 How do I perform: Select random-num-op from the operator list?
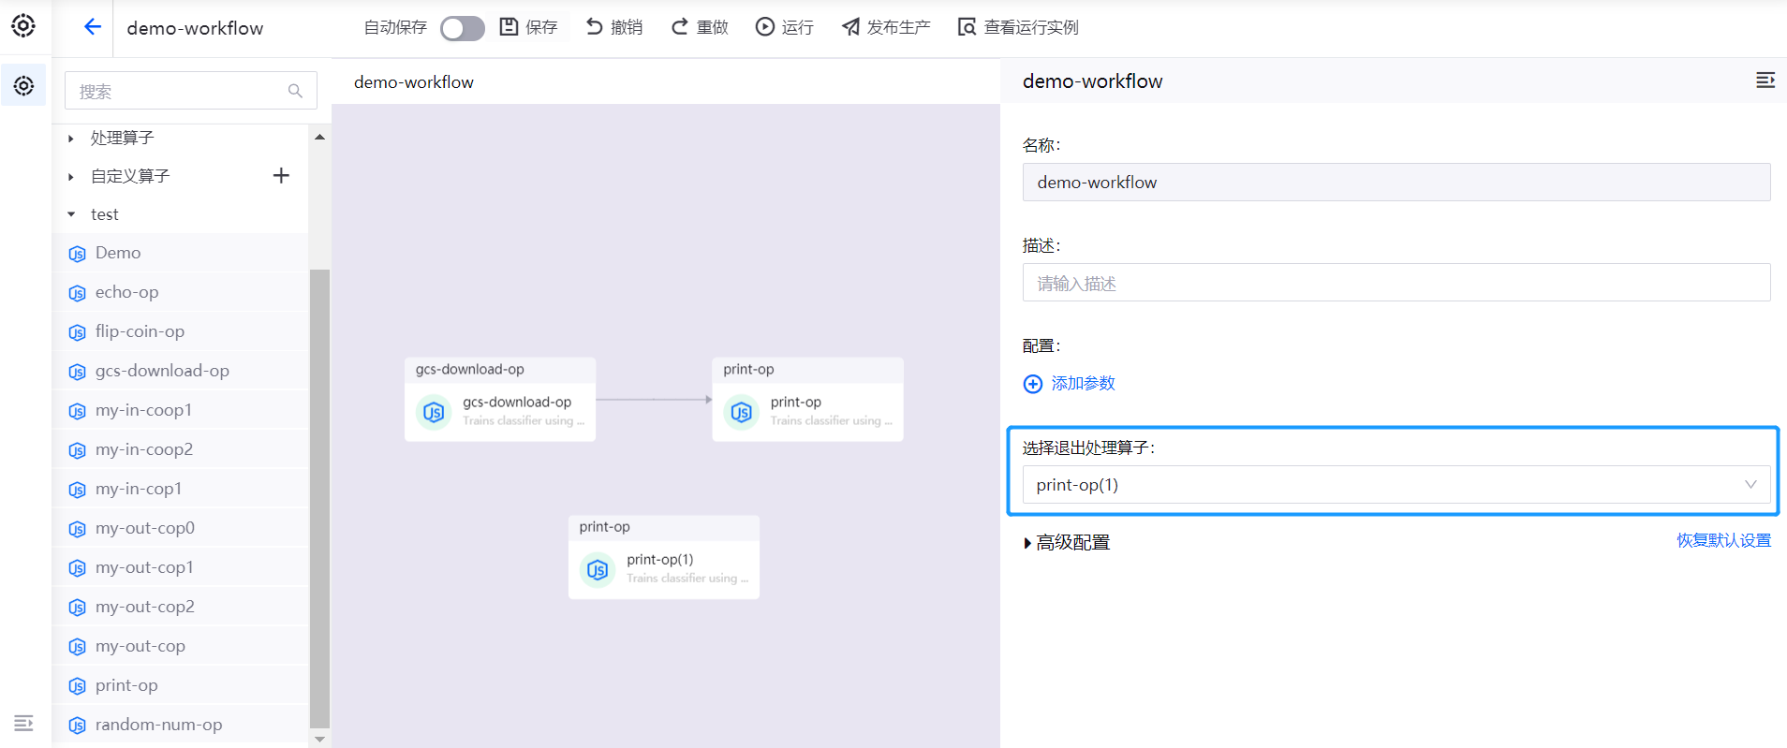click(x=158, y=725)
